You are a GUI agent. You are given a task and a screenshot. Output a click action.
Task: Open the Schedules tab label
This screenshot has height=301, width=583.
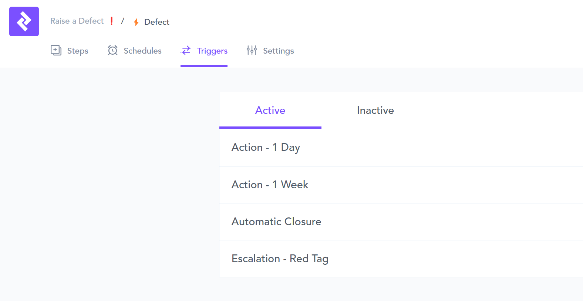click(x=142, y=51)
